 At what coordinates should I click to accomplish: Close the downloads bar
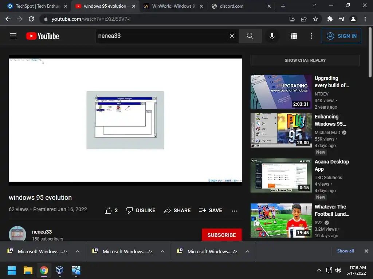366,251
